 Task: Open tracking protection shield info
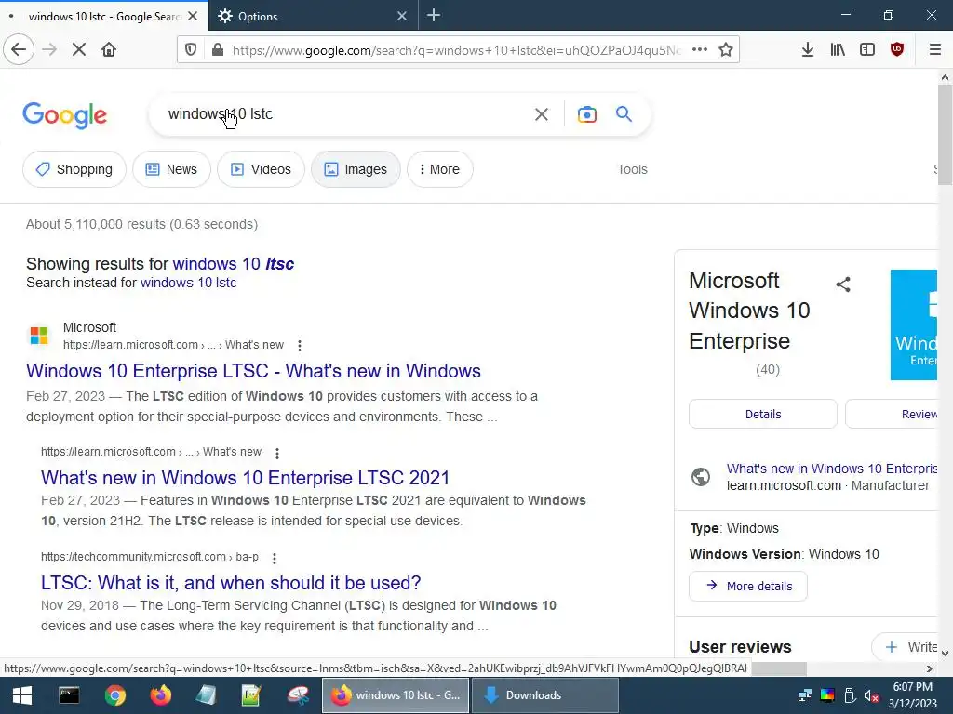[191, 50]
